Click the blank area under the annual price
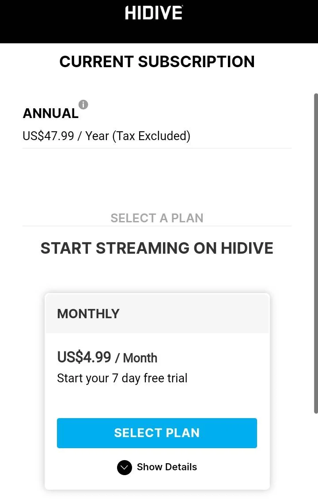 pos(157,178)
